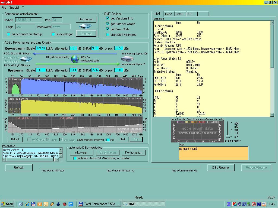Toggle the bitswap checkbox
The height and width of the screenshot is (208, 278).
tap(61, 139)
